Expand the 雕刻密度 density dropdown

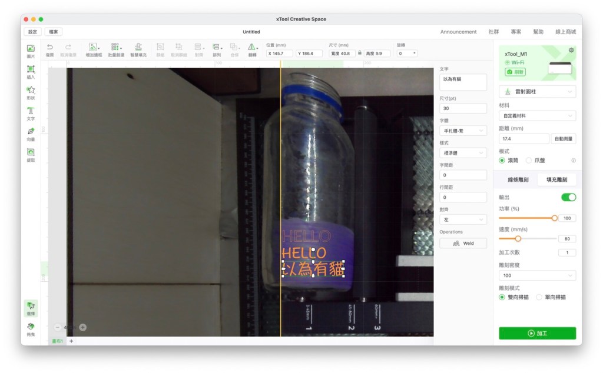pyautogui.click(x=537, y=275)
